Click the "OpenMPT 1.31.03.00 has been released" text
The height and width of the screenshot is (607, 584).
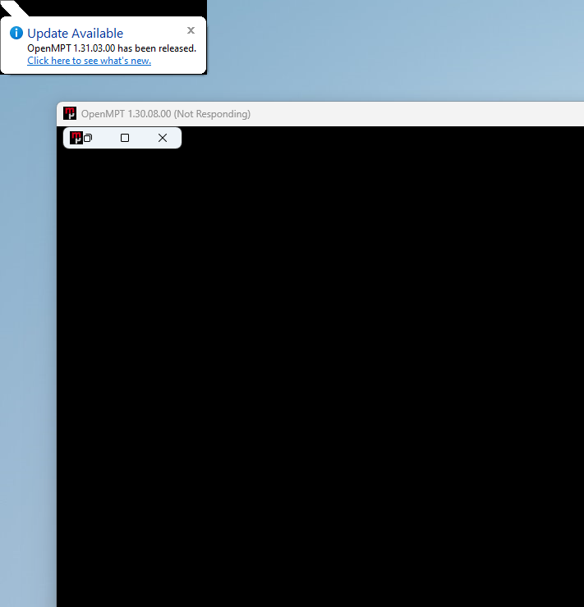click(112, 48)
